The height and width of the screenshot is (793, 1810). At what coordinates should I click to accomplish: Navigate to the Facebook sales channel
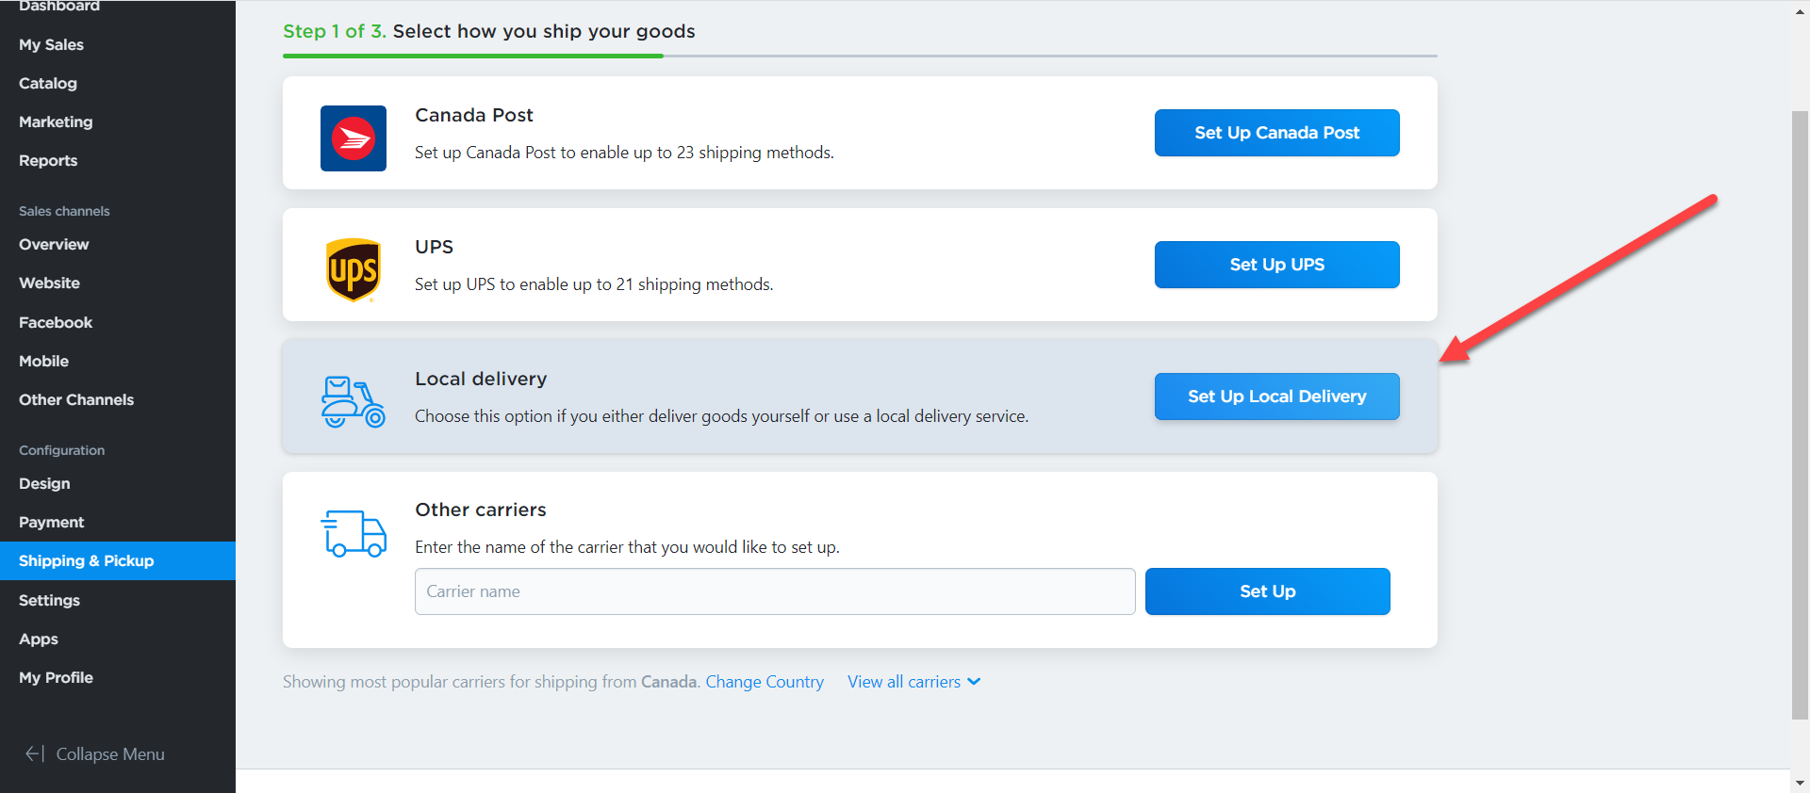click(x=56, y=322)
